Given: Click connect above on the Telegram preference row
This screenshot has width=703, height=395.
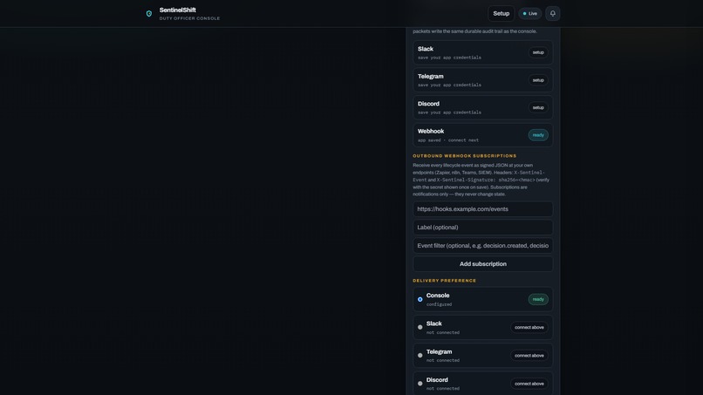Looking at the screenshot, I should pos(529,356).
